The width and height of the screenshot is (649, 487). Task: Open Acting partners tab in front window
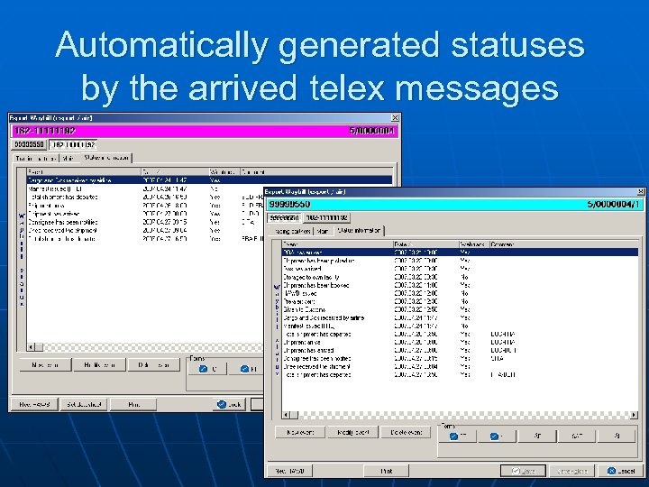[x=292, y=231]
